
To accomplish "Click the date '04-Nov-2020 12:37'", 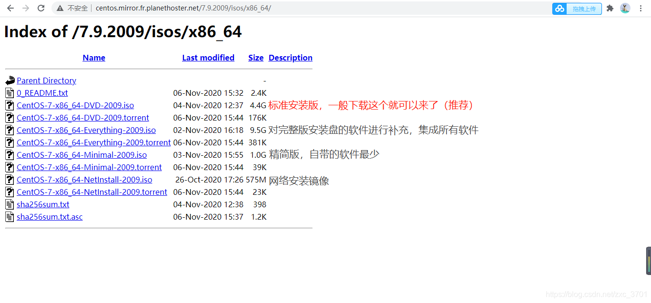I will 208,105.
